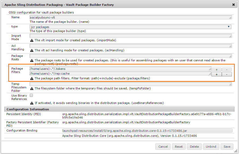The width and height of the screenshot is (239, 154).
Task: Edit the Name field socialpubsync-vlt
Action: 131,17
